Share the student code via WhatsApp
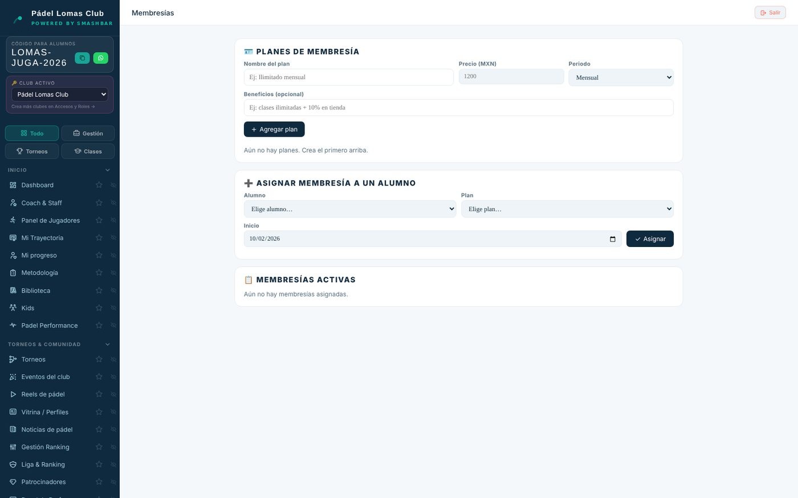Screen dimensions: 798x498 coord(101,58)
